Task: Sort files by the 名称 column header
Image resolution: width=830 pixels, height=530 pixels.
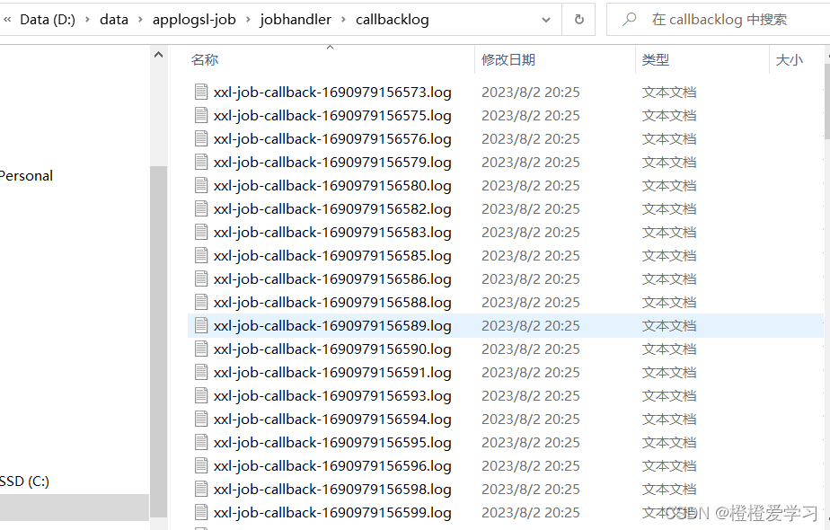Action: coord(204,59)
